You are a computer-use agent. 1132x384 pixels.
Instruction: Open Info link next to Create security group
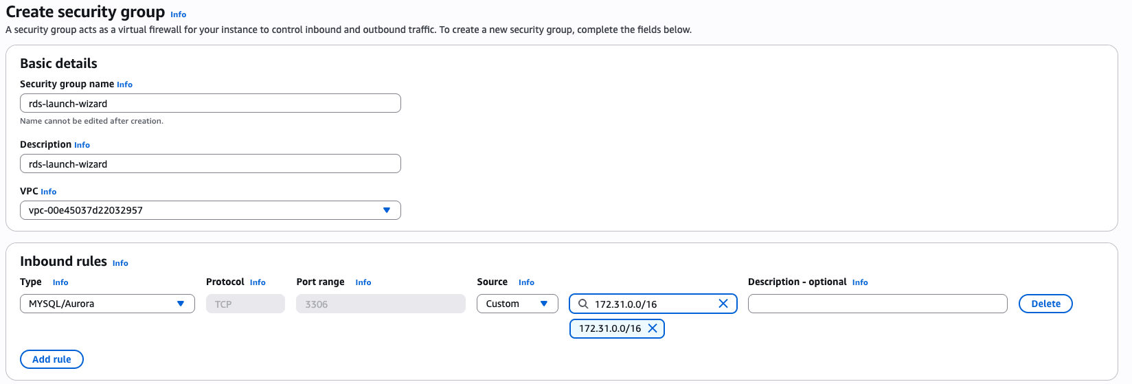click(x=178, y=14)
